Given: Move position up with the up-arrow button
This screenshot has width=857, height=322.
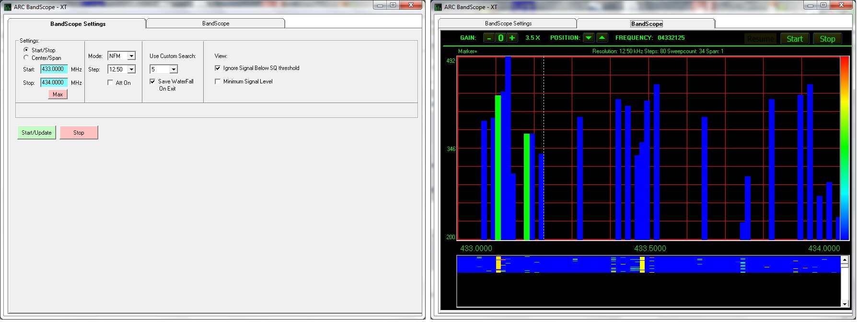Looking at the screenshot, I should coord(602,38).
